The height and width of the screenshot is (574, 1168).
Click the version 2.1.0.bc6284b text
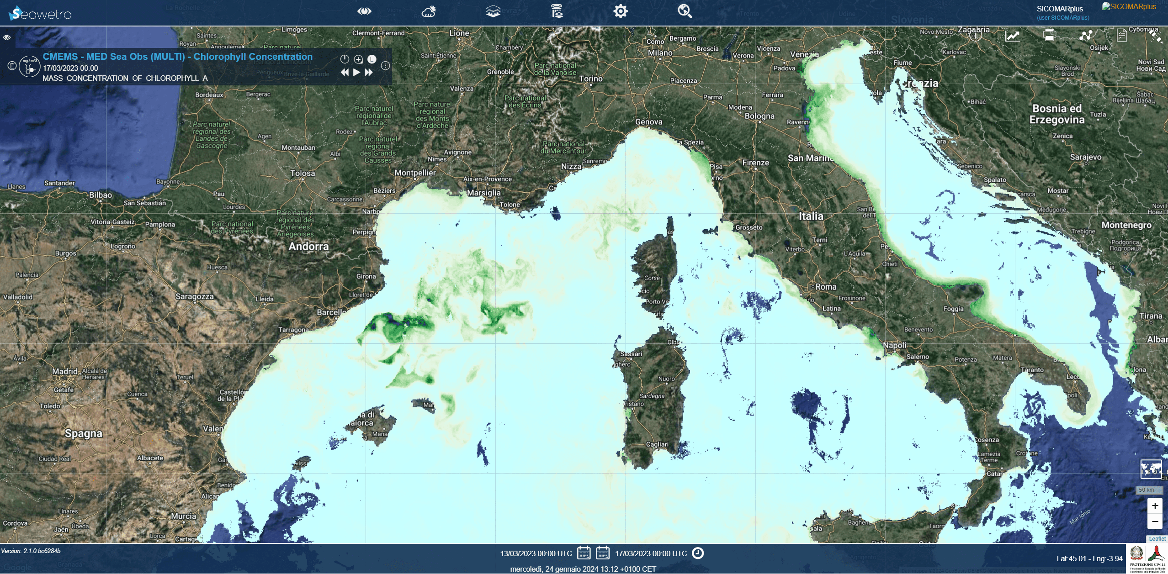31,551
